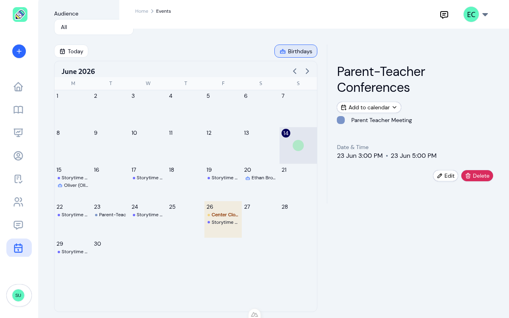Go to previous month with left chevron
This screenshot has height=318, width=509.
coord(295,71)
